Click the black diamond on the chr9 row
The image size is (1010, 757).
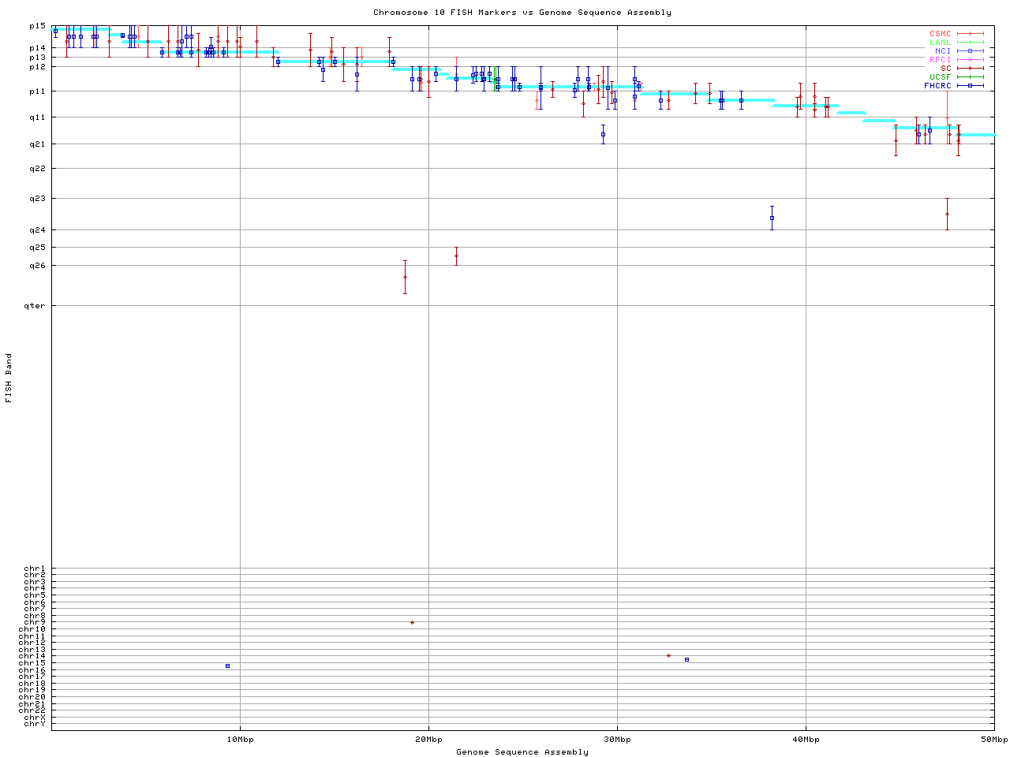click(412, 623)
